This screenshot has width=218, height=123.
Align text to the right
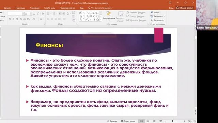coord(56,19)
